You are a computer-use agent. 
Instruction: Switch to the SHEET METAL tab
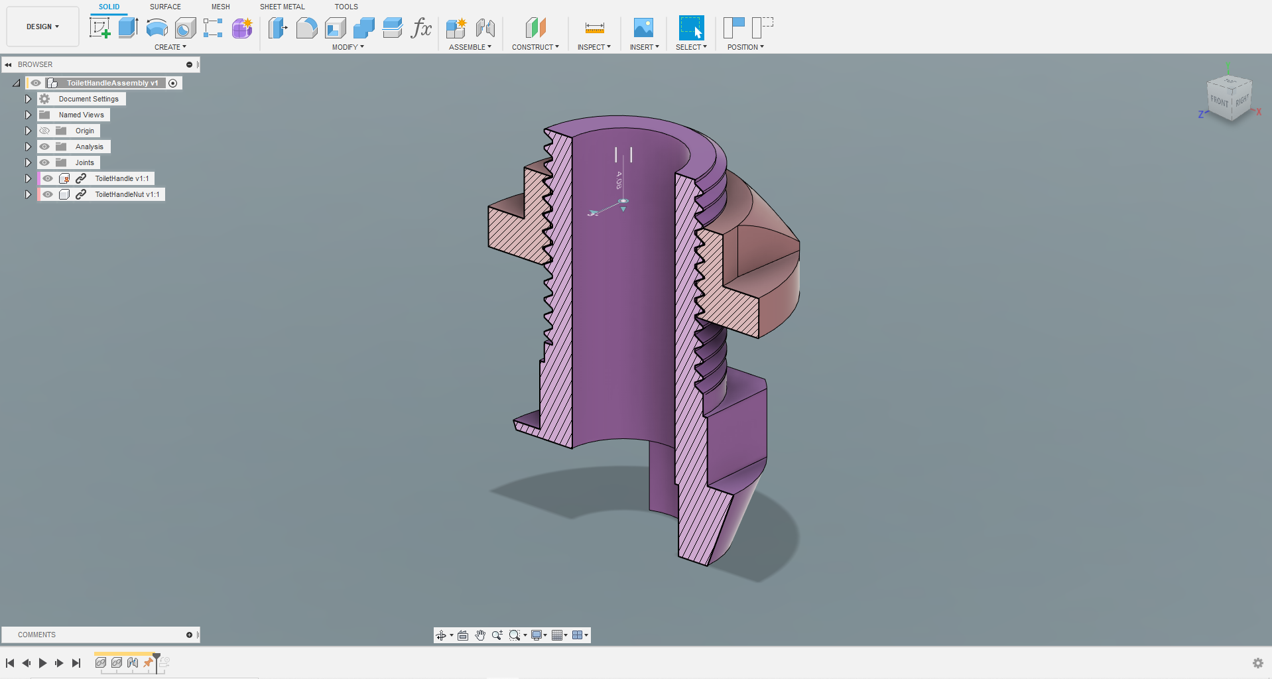pos(282,7)
